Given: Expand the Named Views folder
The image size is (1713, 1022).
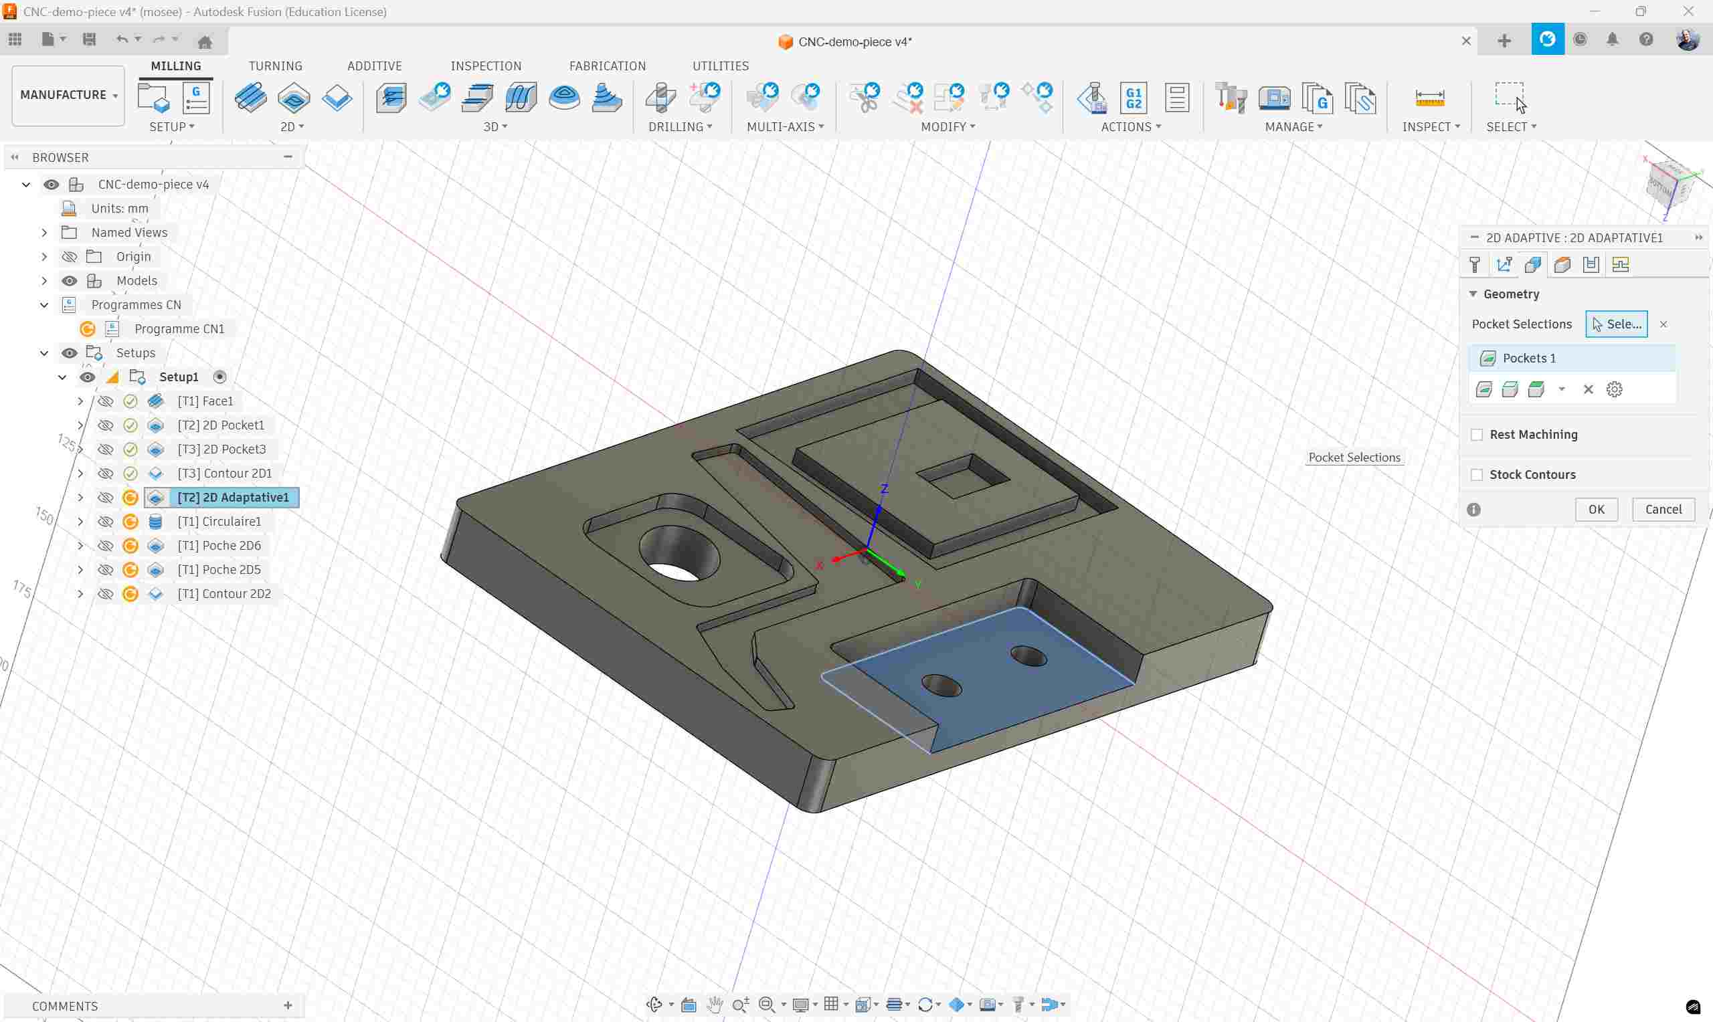Looking at the screenshot, I should [x=43, y=232].
